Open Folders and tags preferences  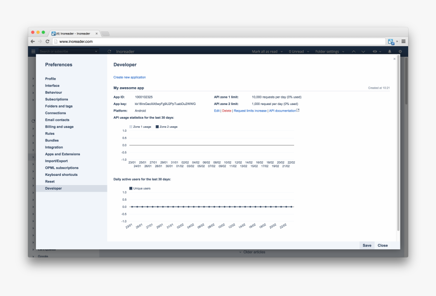[x=59, y=106]
